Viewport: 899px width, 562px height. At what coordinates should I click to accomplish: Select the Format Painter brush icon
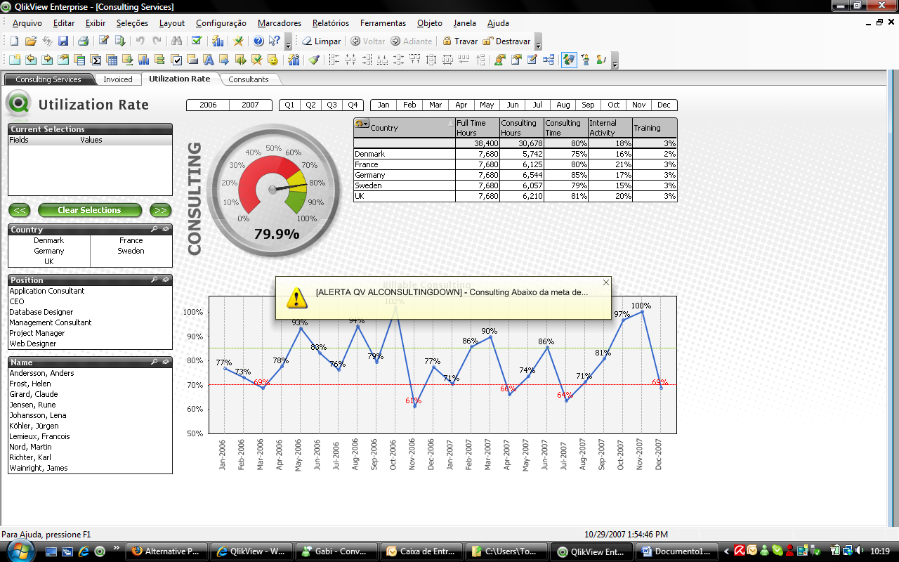point(314,60)
